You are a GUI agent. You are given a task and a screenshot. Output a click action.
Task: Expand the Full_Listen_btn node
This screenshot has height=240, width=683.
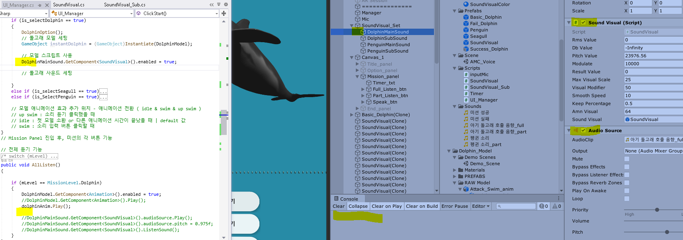363,89
